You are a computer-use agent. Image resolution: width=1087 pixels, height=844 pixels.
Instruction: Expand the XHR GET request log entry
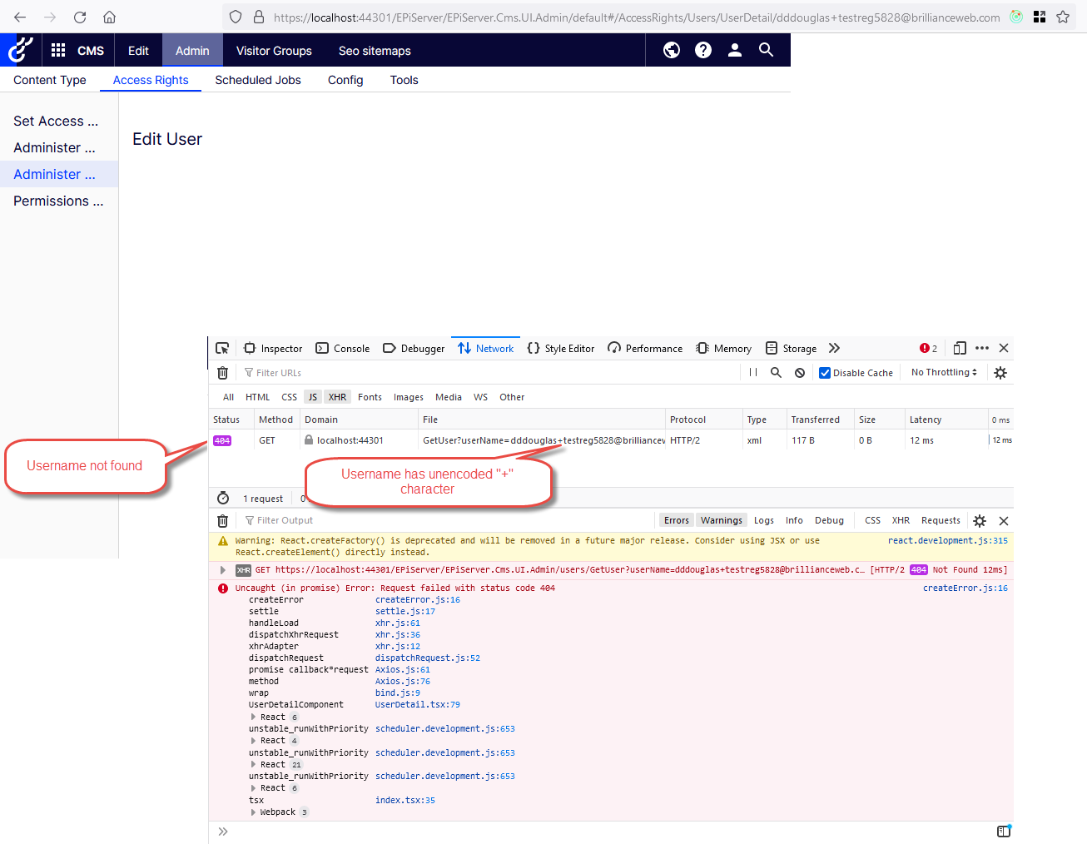[223, 570]
